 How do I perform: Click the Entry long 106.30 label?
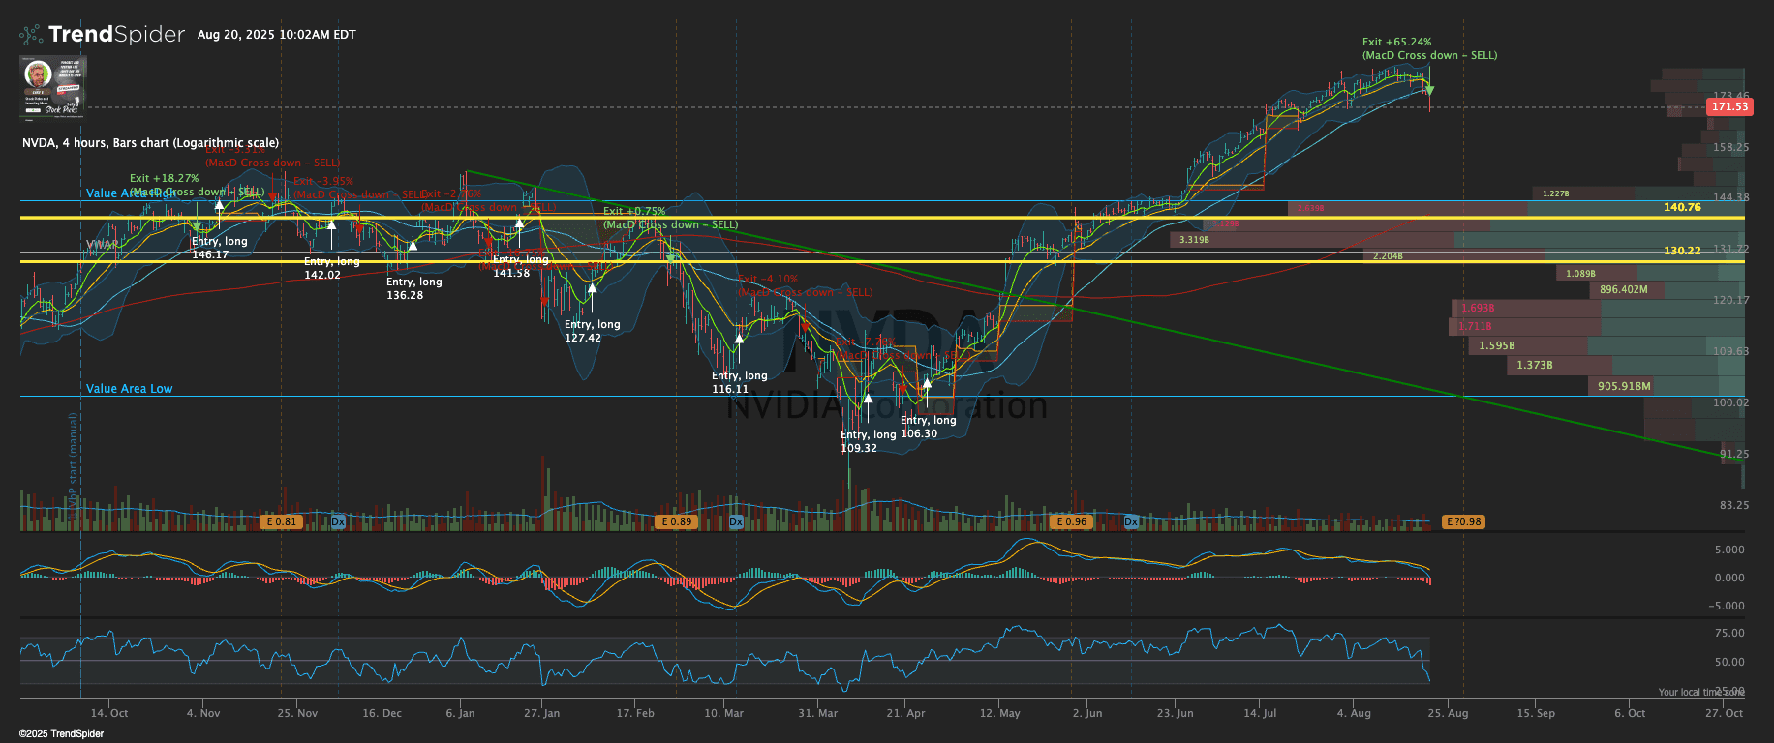[928, 427]
